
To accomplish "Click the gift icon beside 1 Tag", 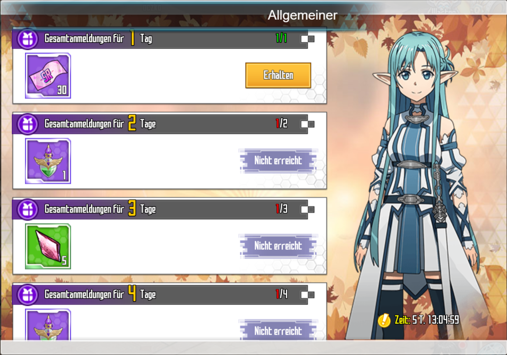I will [28, 39].
